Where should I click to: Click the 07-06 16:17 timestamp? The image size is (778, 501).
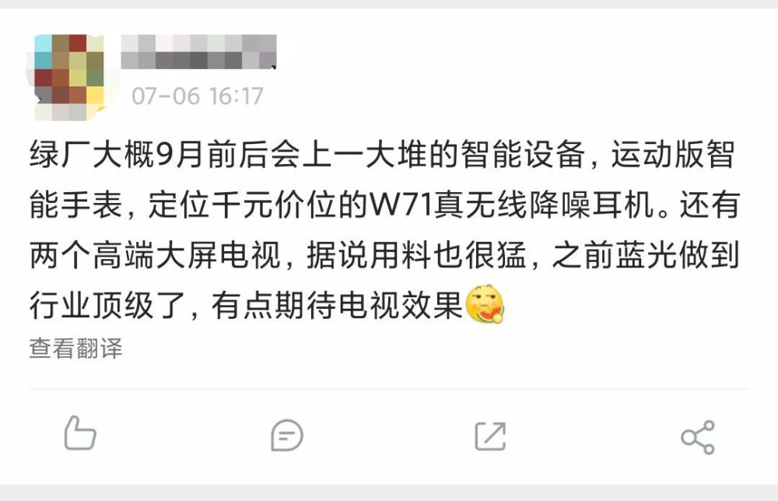click(198, 96)
